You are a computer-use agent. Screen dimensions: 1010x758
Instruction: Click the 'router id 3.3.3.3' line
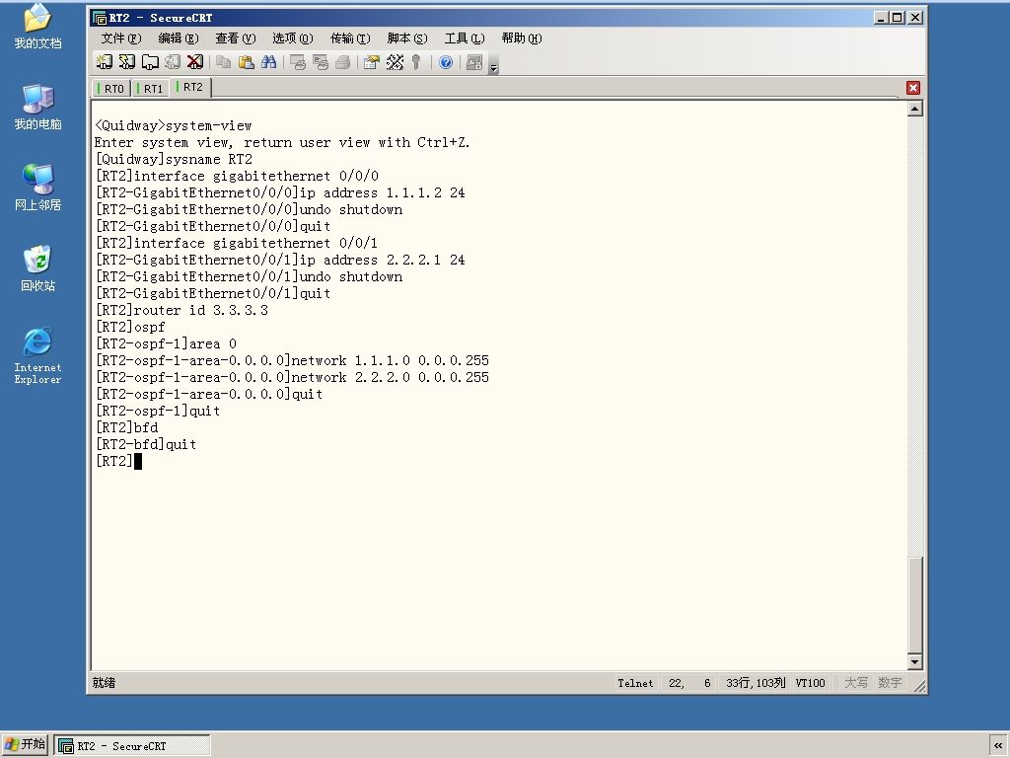tap(181, 310)
